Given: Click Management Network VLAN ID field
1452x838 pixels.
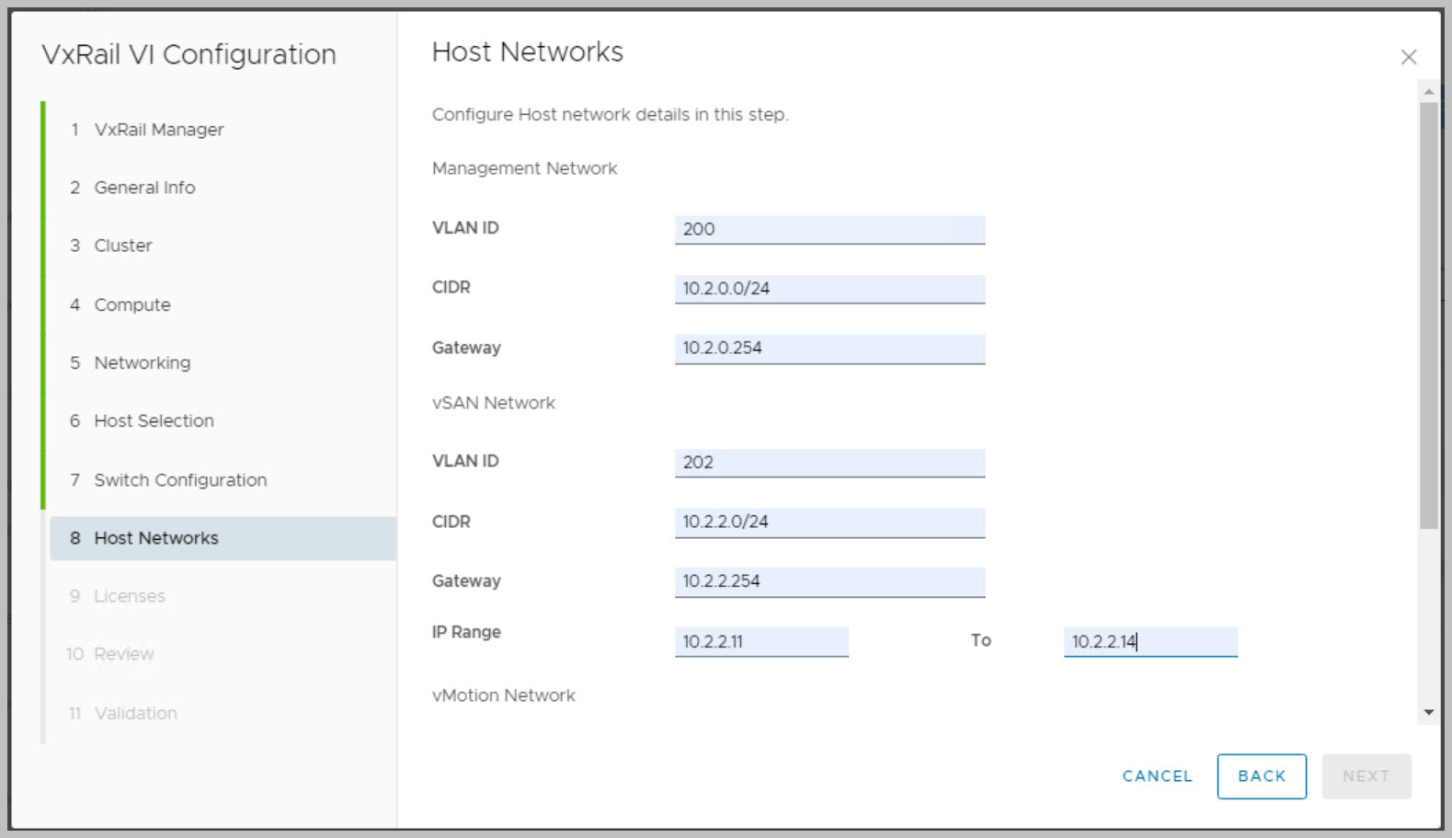Looking at the screenshot, I should [x=829, y=229].
